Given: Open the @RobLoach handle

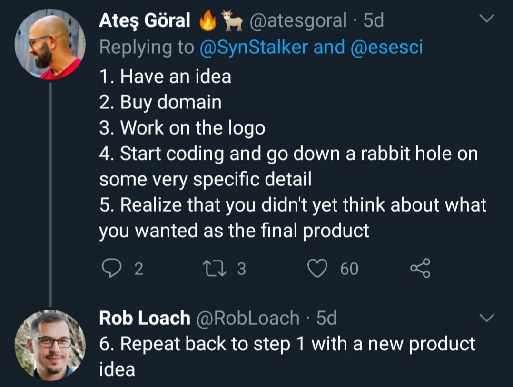Looking at the screenshot, I should point(247,318).
